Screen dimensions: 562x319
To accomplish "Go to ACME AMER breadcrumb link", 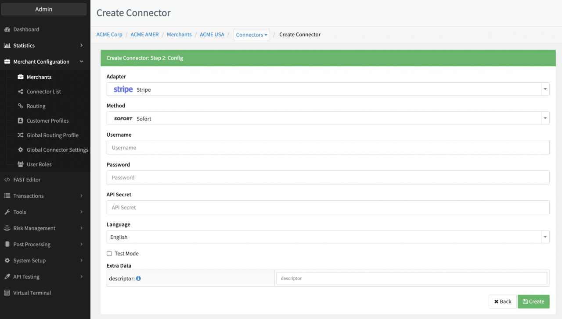I will [144, 35].
